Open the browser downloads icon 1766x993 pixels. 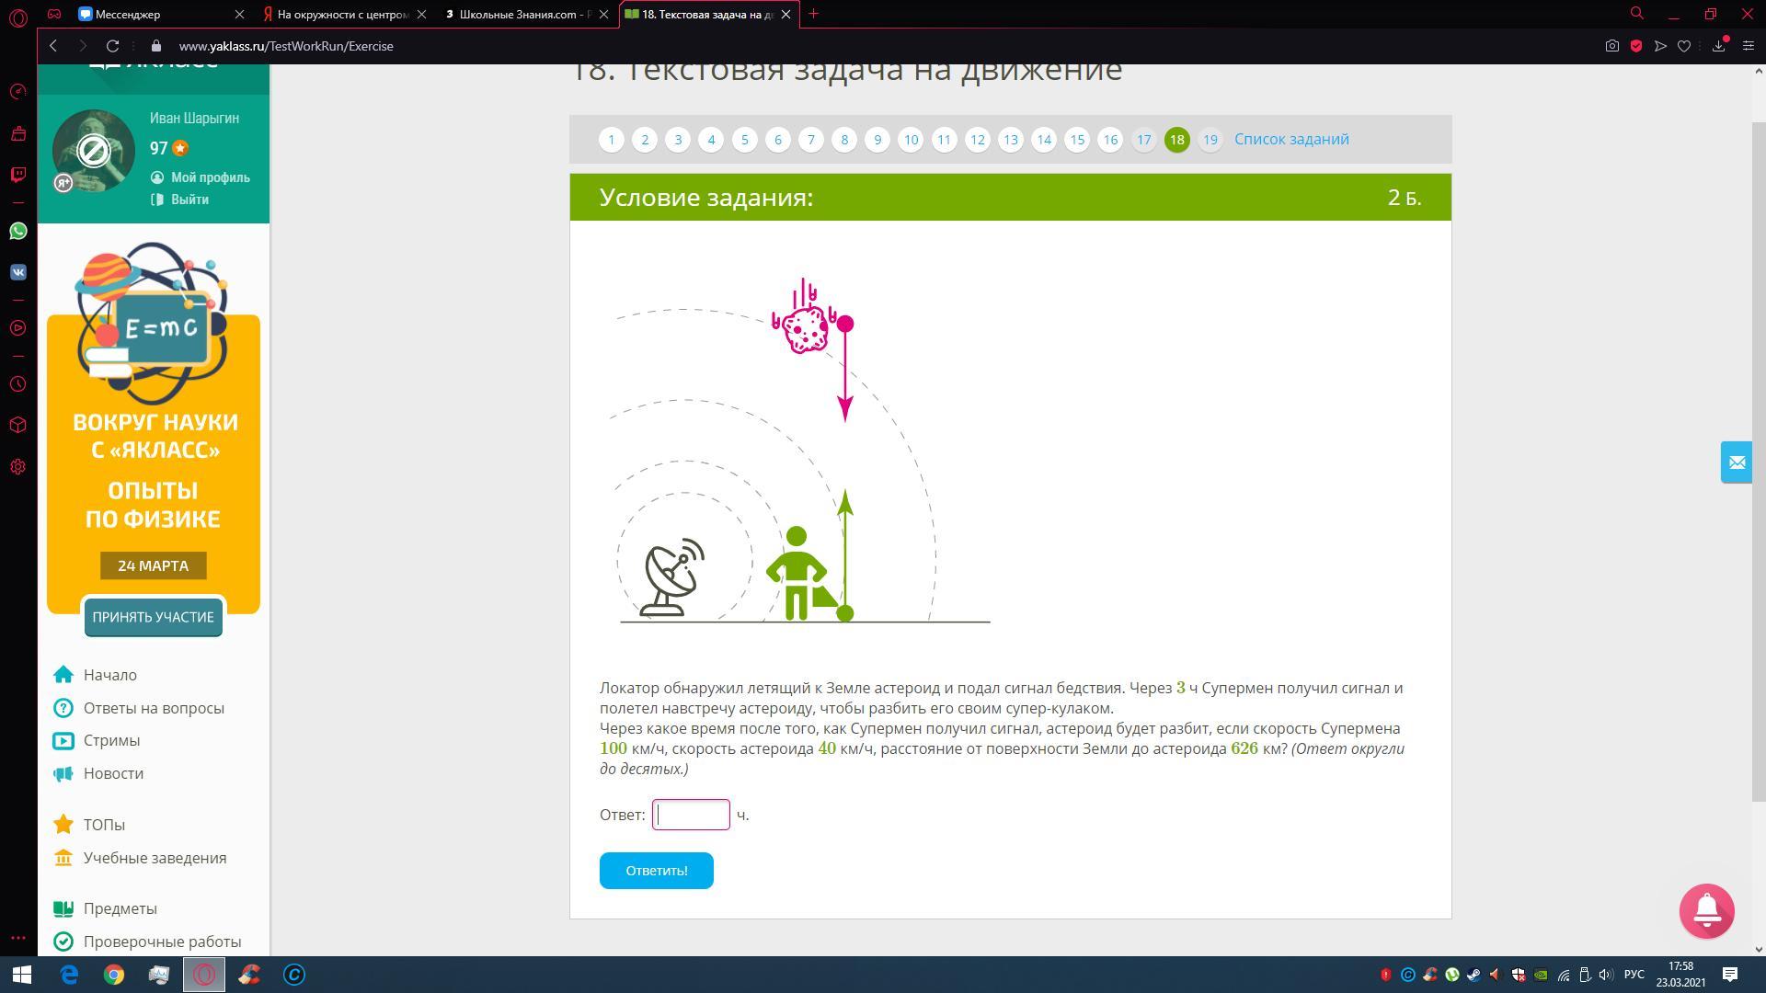1718,46
